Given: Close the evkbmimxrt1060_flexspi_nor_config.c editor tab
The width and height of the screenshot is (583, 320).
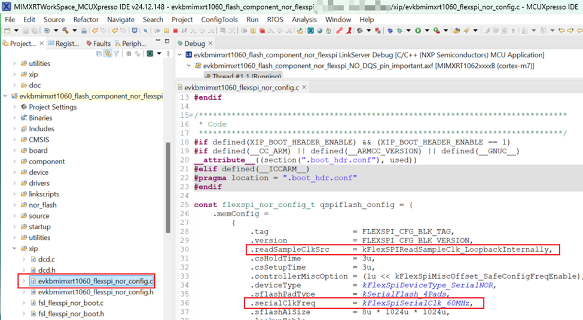Looking at the screenshot, I should (304, 87).
